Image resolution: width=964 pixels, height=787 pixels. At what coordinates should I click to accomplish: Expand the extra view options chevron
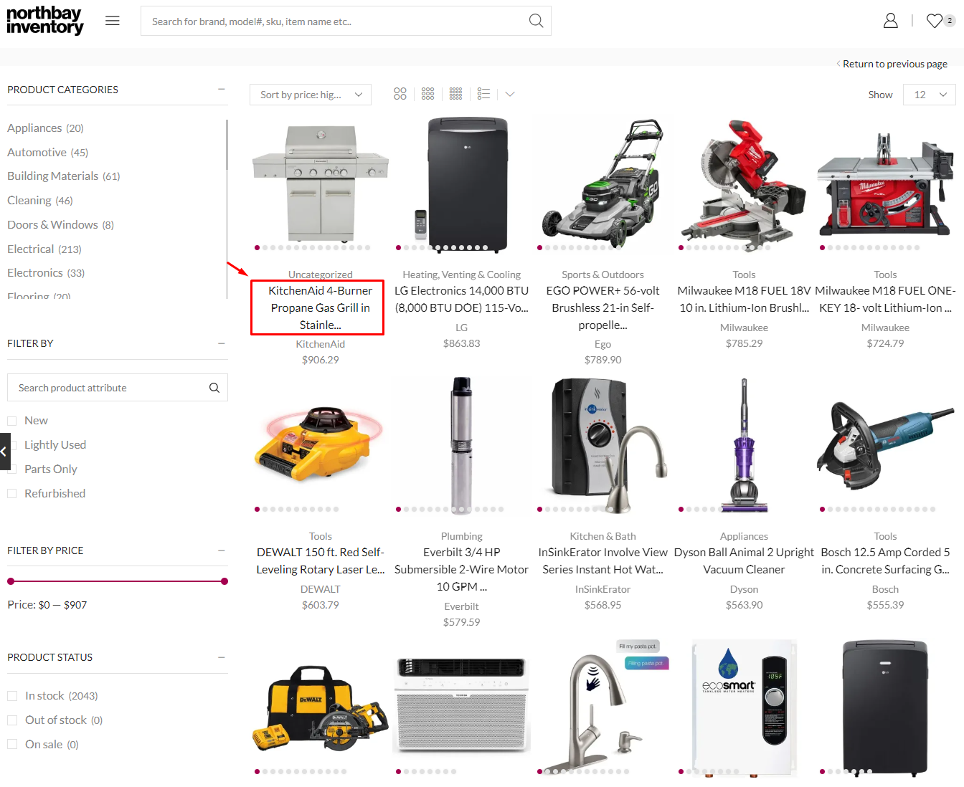point(510,94)
